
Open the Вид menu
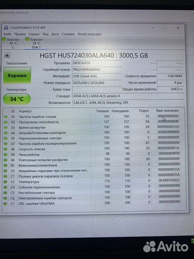tap(46, 34)
